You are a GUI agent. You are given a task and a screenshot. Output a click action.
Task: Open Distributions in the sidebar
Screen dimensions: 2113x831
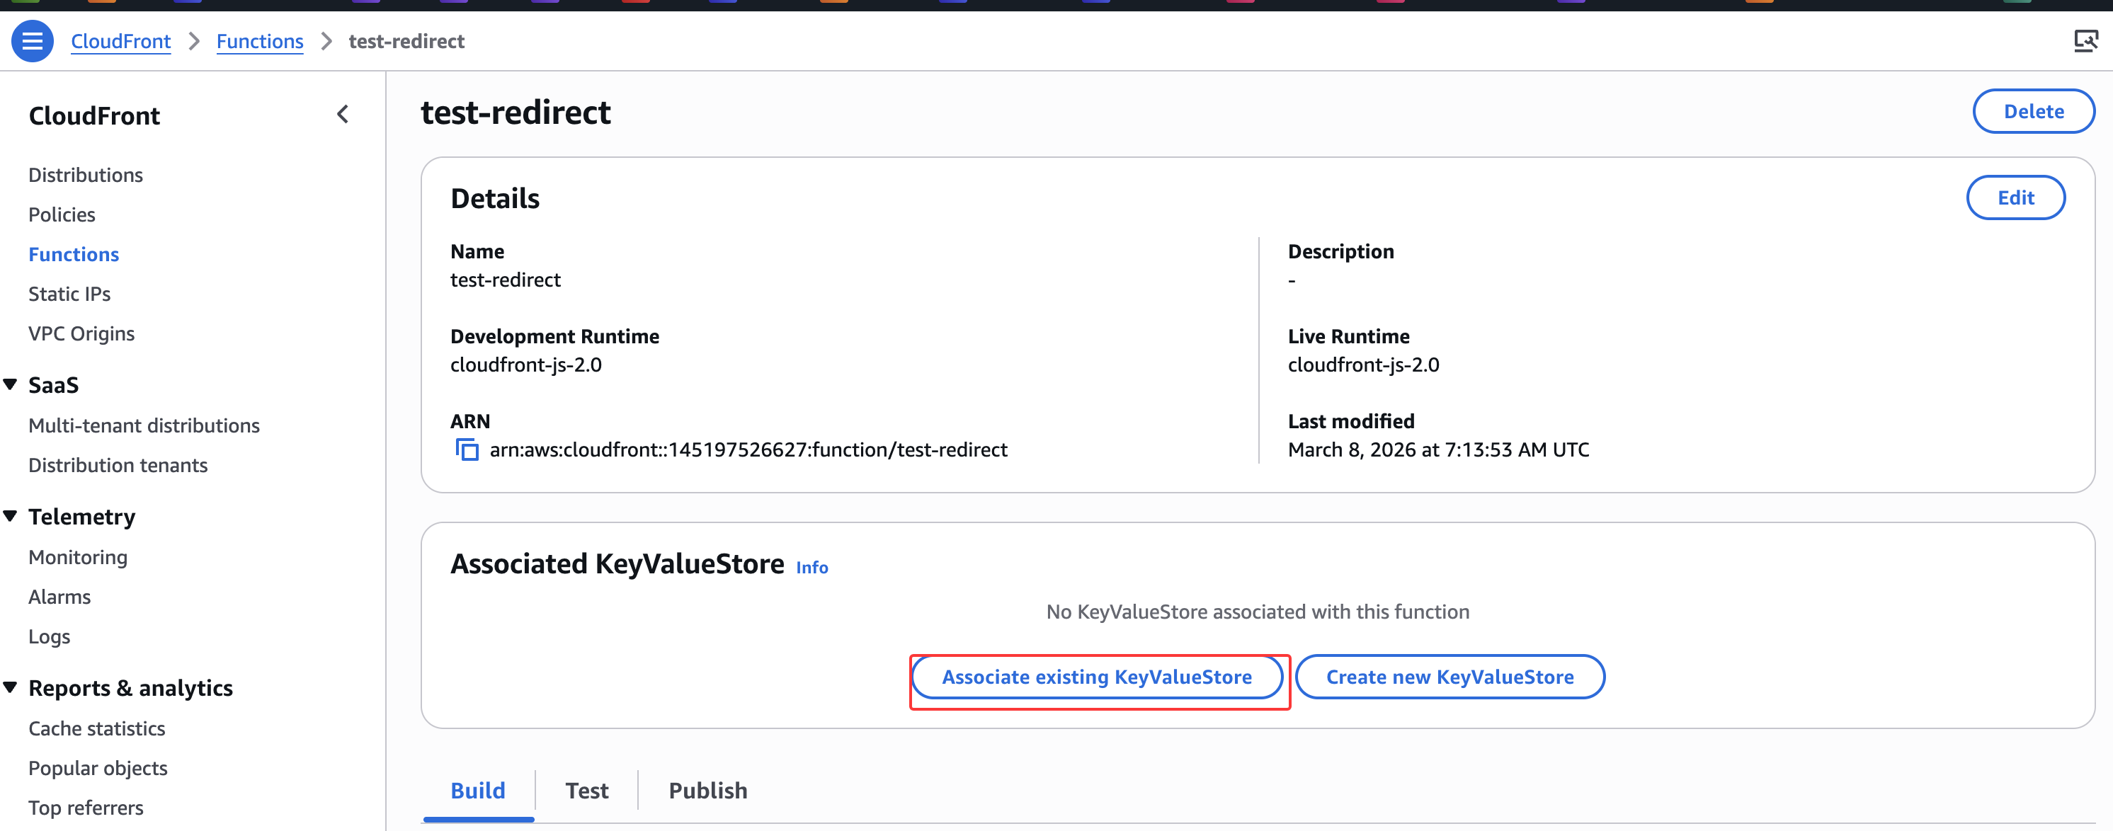(x=85, y=175)
